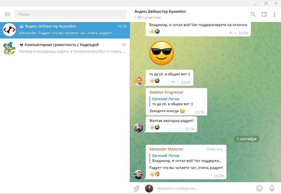
Task: Open Alexander Mazurov avatar beside last message
Action: (x=139, y=175)
